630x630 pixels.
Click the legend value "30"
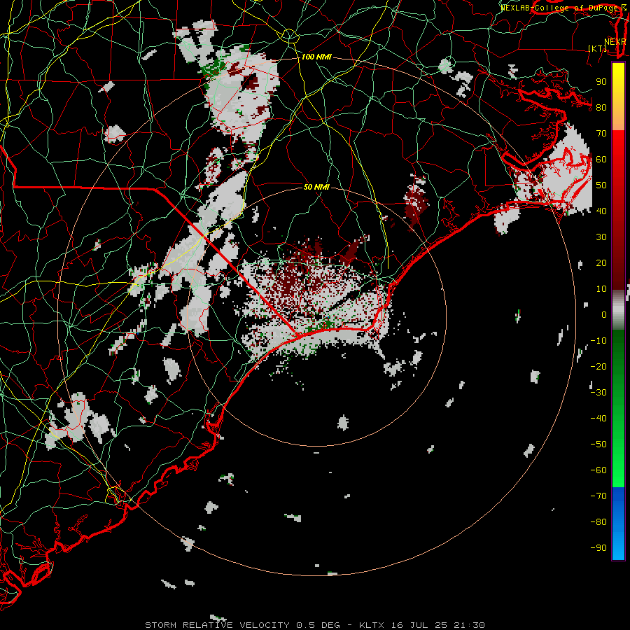point(601,237)
